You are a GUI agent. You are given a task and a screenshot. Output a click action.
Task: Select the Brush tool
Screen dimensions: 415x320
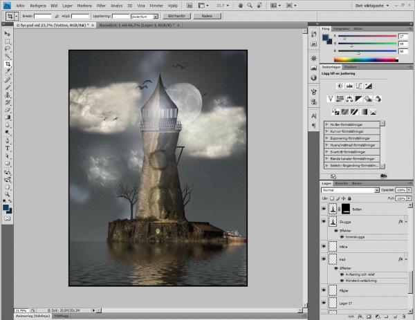point(7,88)
